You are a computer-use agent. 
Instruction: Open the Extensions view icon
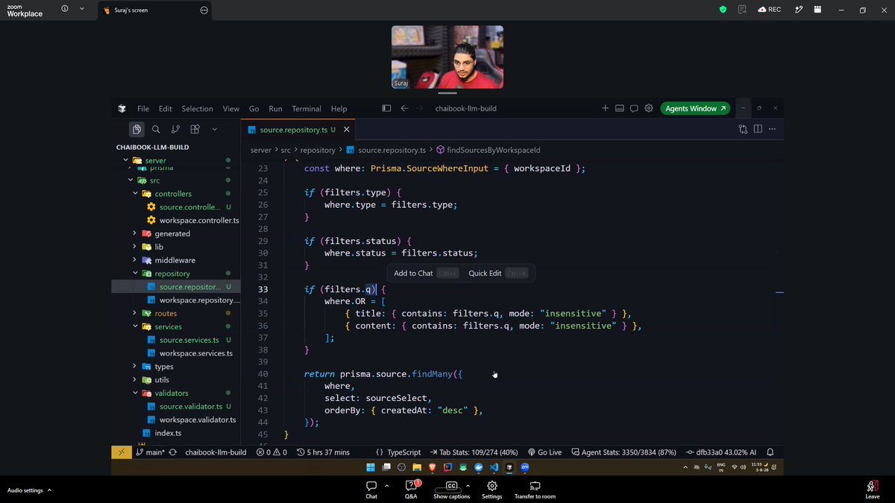point(195,129)
